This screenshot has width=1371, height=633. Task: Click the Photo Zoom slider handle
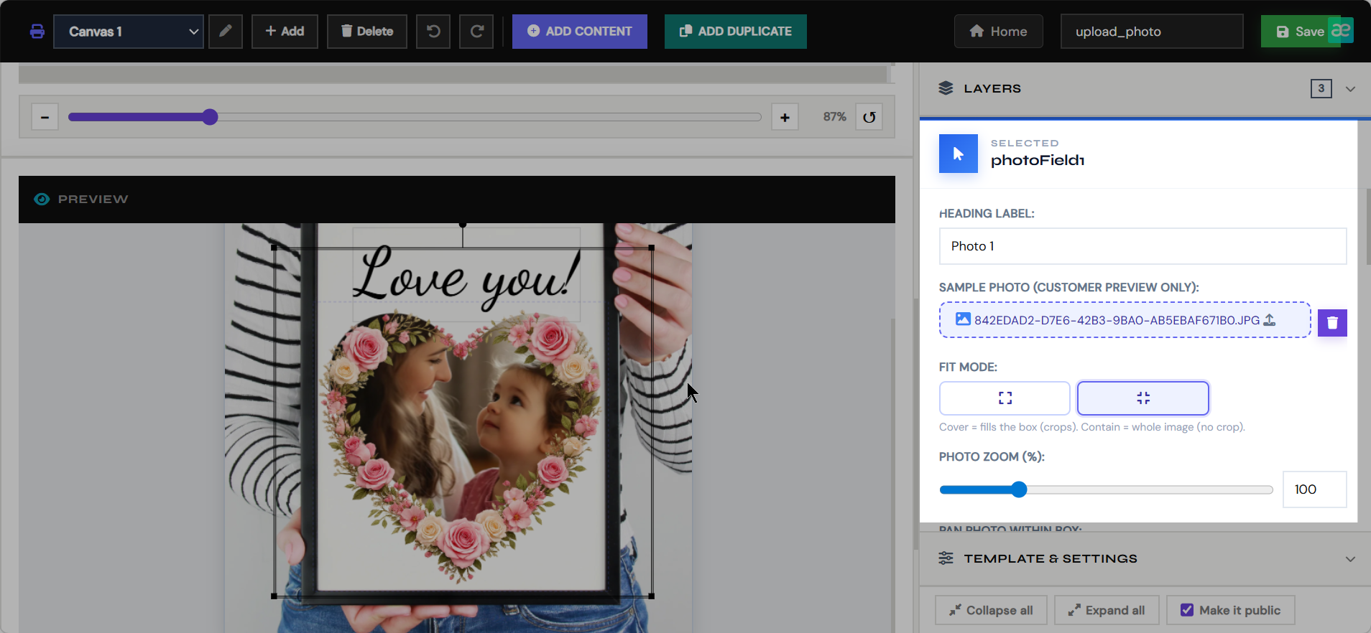tap(1019, 489)
